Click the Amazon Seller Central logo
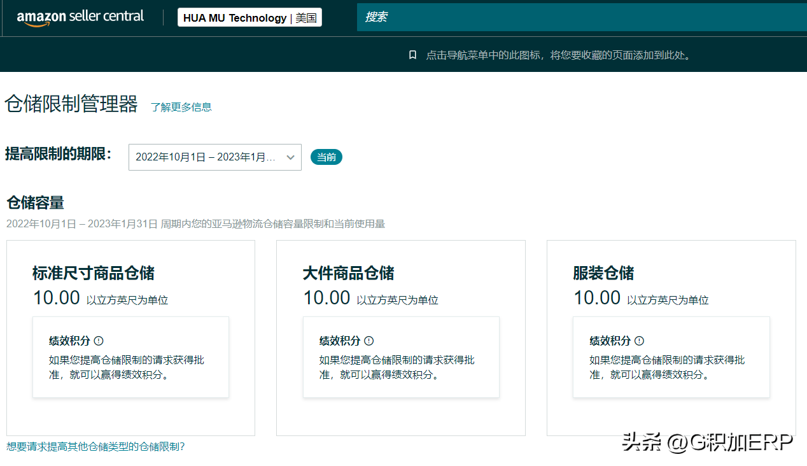The image size is (807, 466). pyautogui.click(x=80, y=17)
